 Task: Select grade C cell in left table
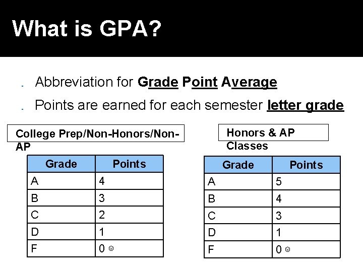61,215
